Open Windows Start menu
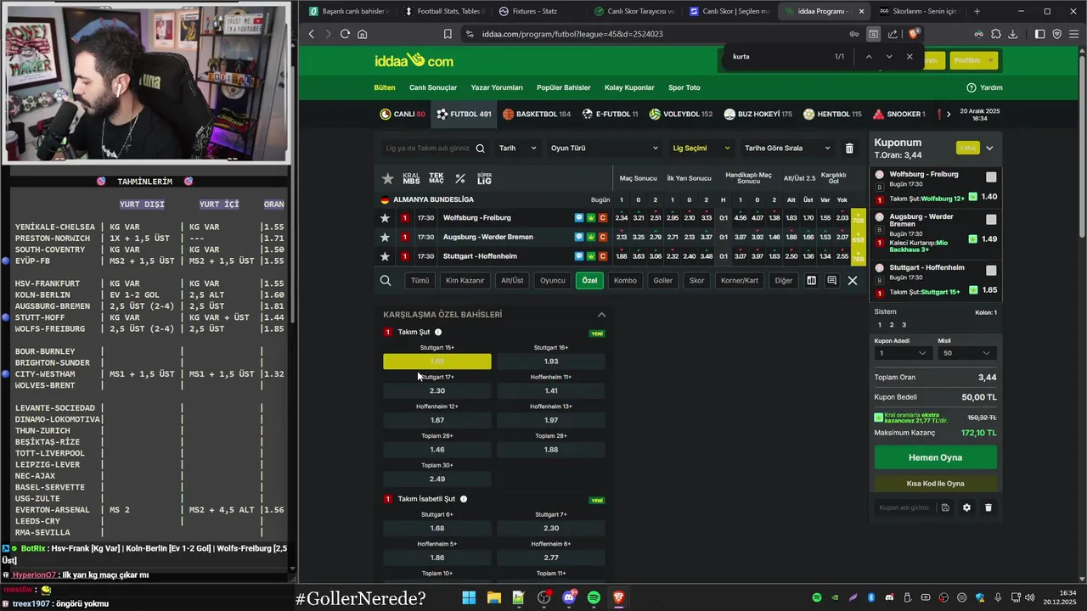 (x=469, y=597)
